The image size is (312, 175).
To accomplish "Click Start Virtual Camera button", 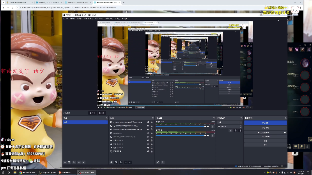I will 264,132.
